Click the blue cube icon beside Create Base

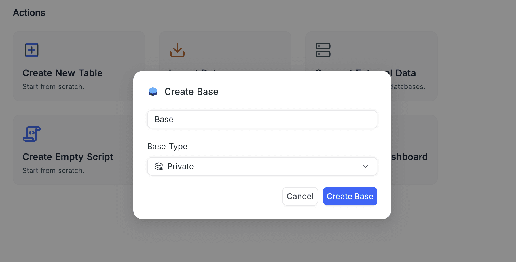pos(153,91)
